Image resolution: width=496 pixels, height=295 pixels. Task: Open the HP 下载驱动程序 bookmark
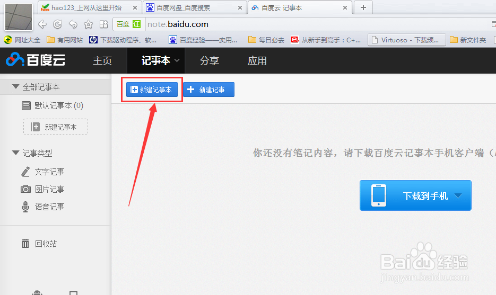123,40
